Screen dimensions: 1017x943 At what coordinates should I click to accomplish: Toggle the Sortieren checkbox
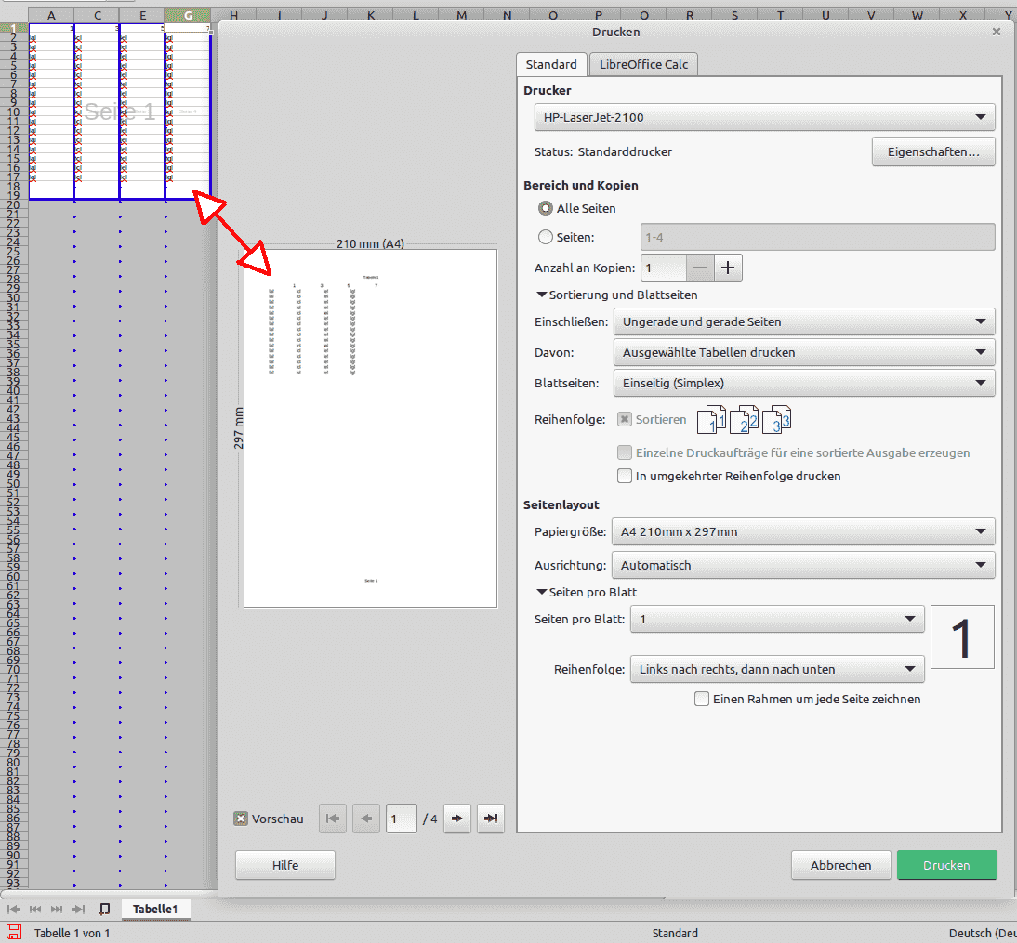click(625, 419)
